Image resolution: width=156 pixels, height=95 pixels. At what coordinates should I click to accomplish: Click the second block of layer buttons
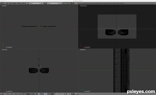62,94
